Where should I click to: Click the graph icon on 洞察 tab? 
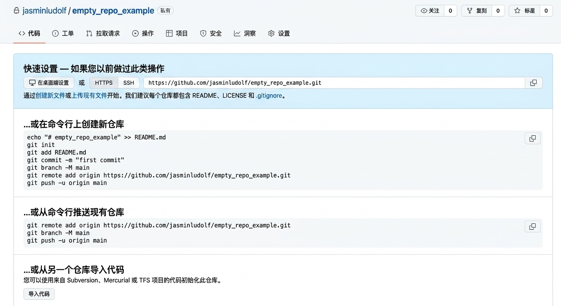[x=237, y=33]
